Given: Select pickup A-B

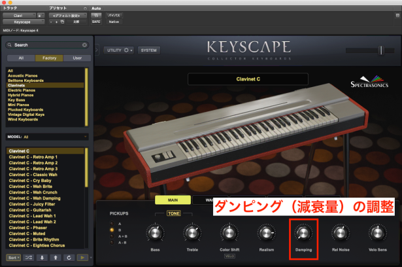Looking at the screenshot, I should point(112,242).
